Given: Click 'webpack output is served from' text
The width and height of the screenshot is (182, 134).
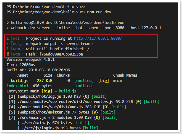Looking at the screenshot, I should click(x=58, y=44).
